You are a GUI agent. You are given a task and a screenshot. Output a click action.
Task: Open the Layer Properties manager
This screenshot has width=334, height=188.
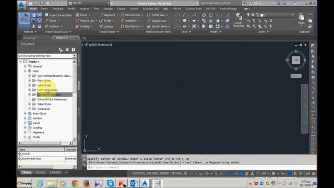(x=238, y=20)
